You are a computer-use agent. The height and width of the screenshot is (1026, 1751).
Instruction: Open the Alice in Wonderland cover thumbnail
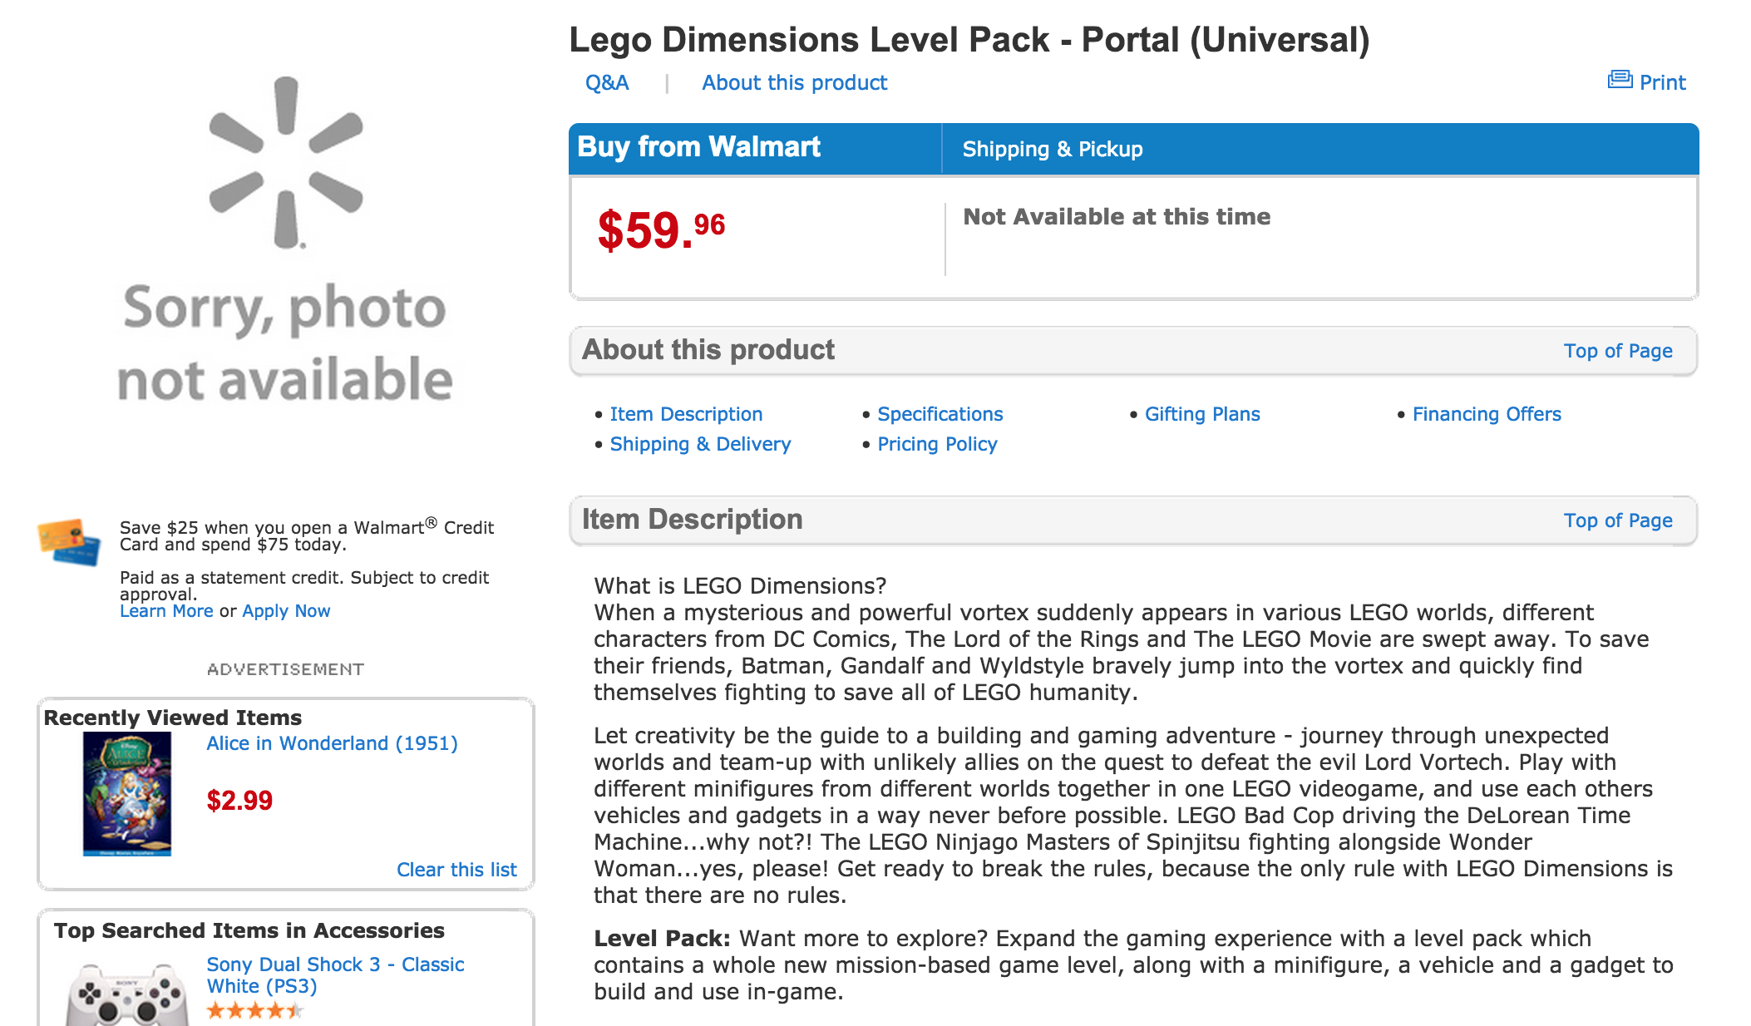pos(127,793)
